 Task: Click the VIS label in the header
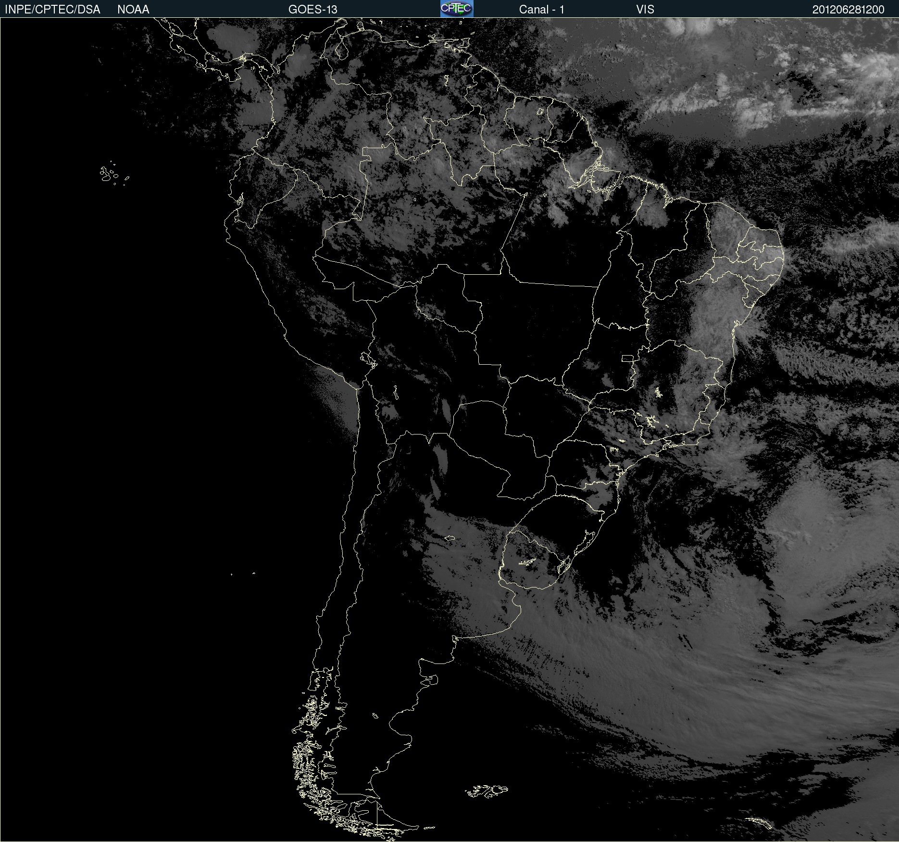[645, 10]
